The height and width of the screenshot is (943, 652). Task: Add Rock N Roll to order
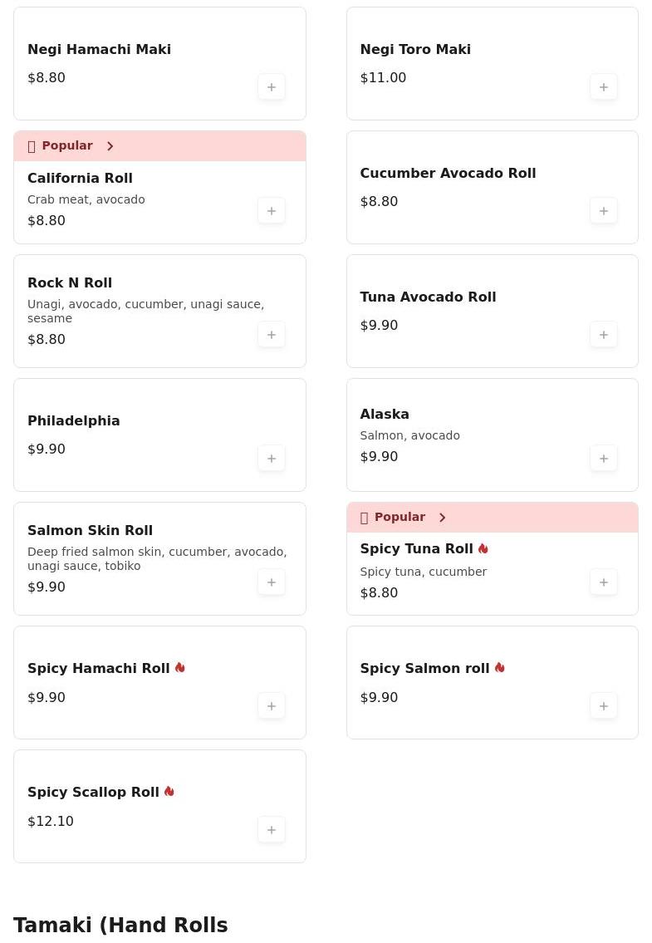point(272,335)
